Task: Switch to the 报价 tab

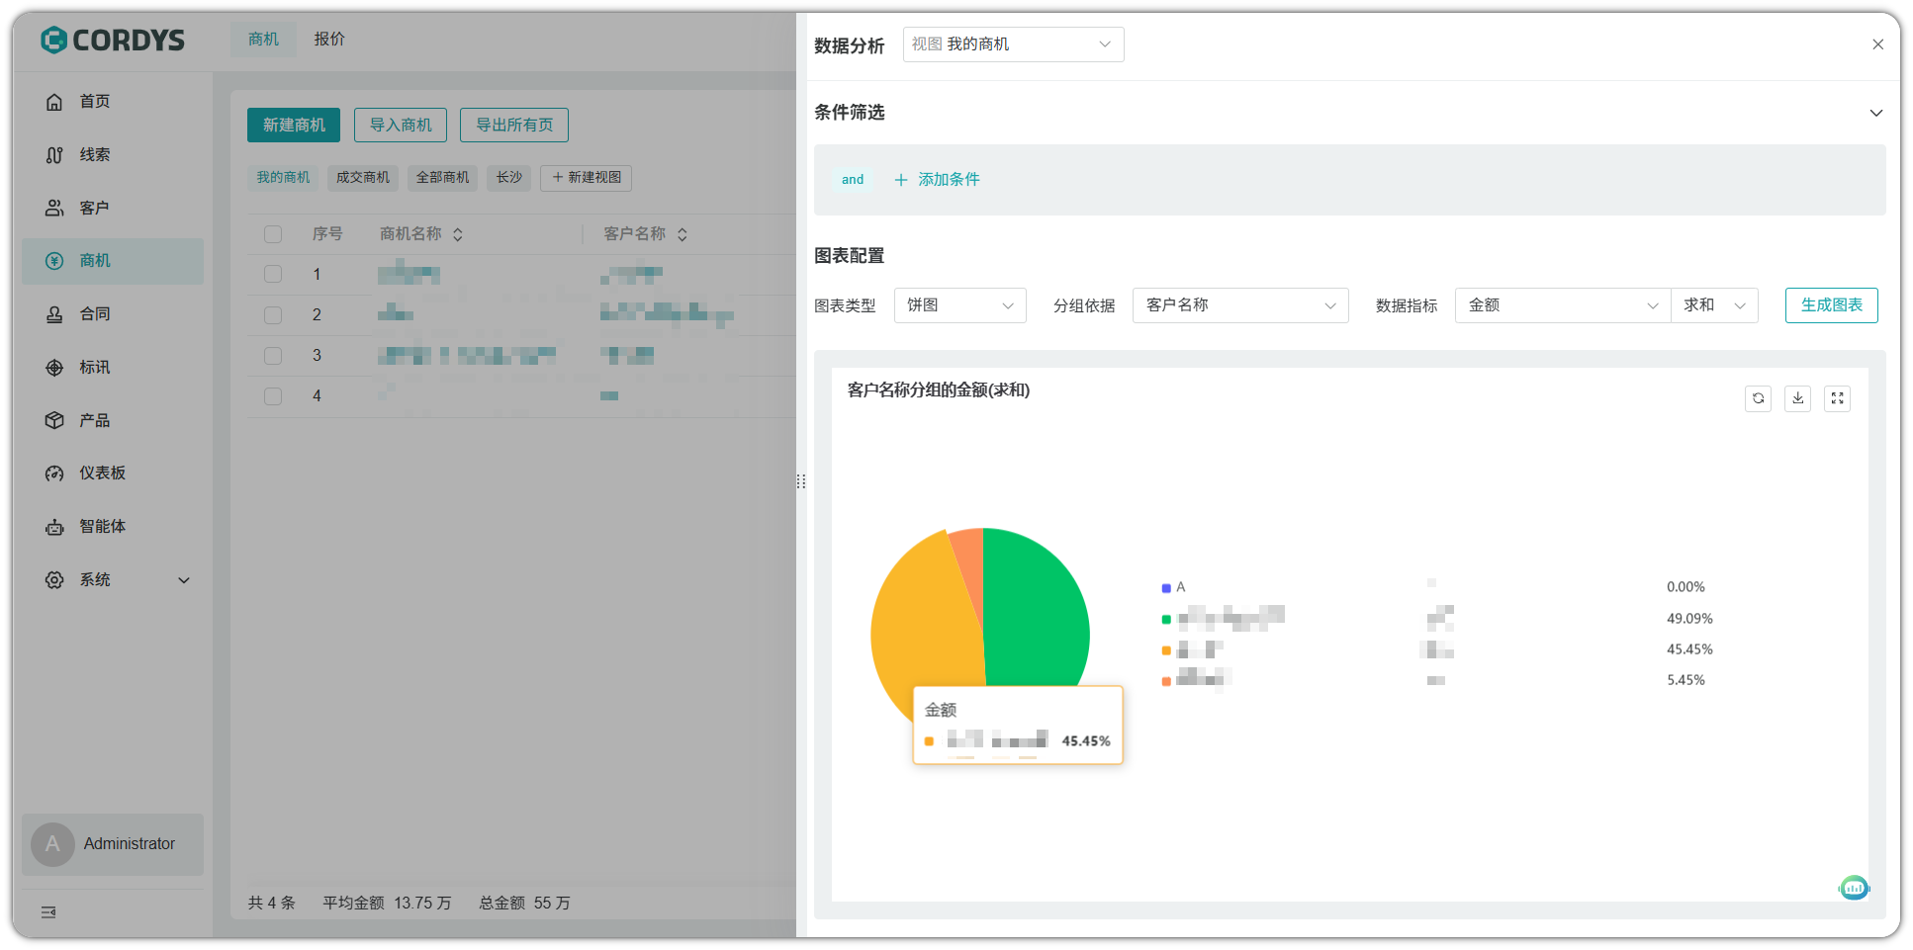Action: [329, 39]
